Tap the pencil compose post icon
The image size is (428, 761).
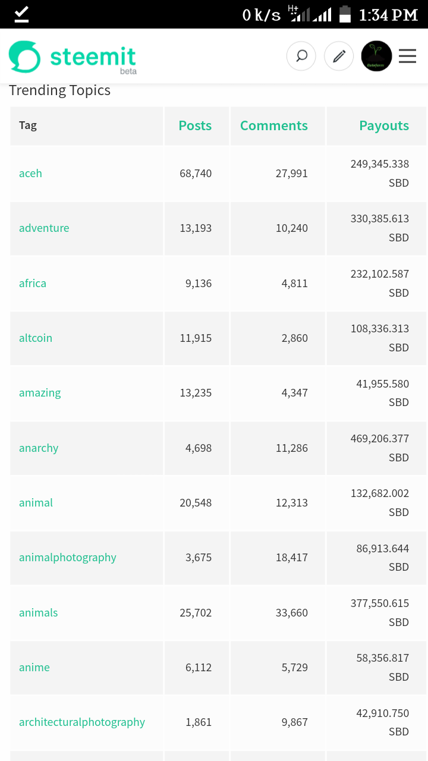339,56
